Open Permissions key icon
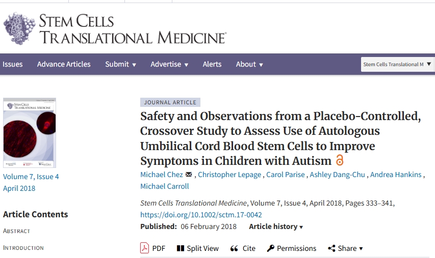Image resolution: width=435 pixels, height=258 pixels. tap(271, 248)
